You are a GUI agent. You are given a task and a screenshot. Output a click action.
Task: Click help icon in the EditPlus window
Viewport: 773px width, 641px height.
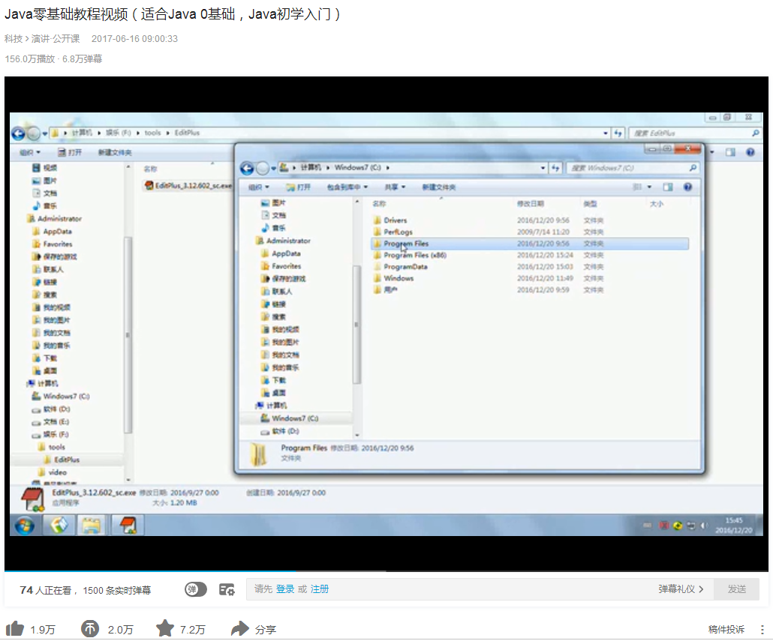pos(750,152)
